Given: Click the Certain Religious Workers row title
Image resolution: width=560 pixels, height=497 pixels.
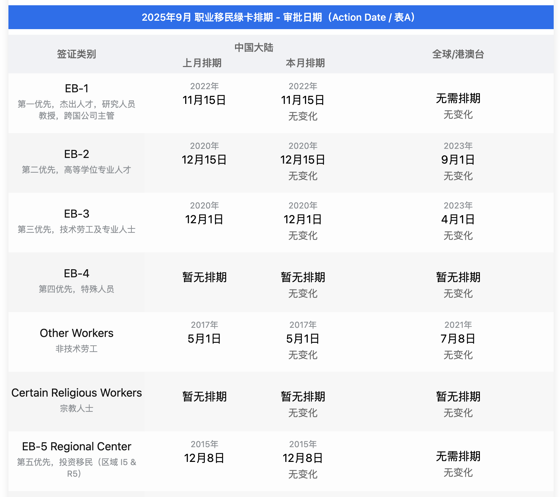Looking at the screenshot, I should coord(77,393).
